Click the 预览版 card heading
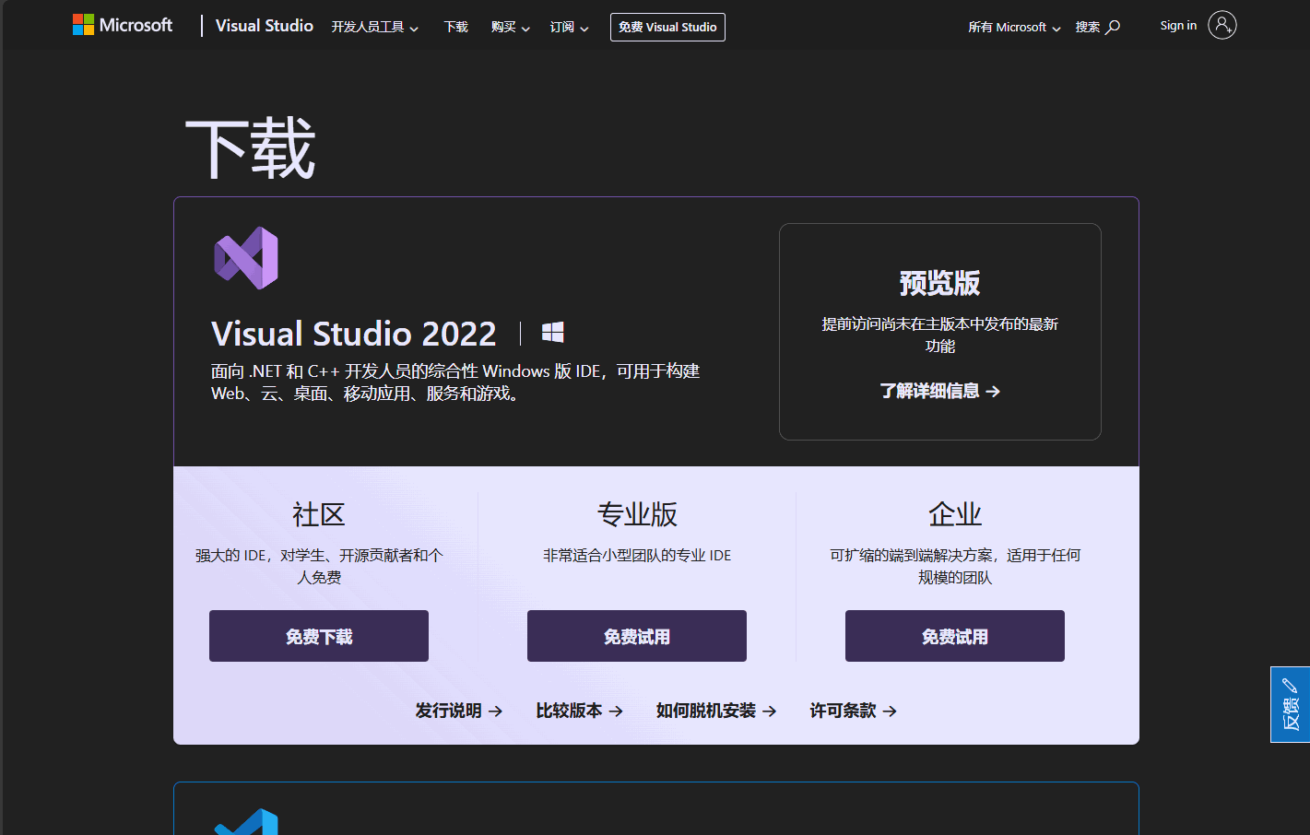Viewport: 1310px width, 835px height. [939, 283]
